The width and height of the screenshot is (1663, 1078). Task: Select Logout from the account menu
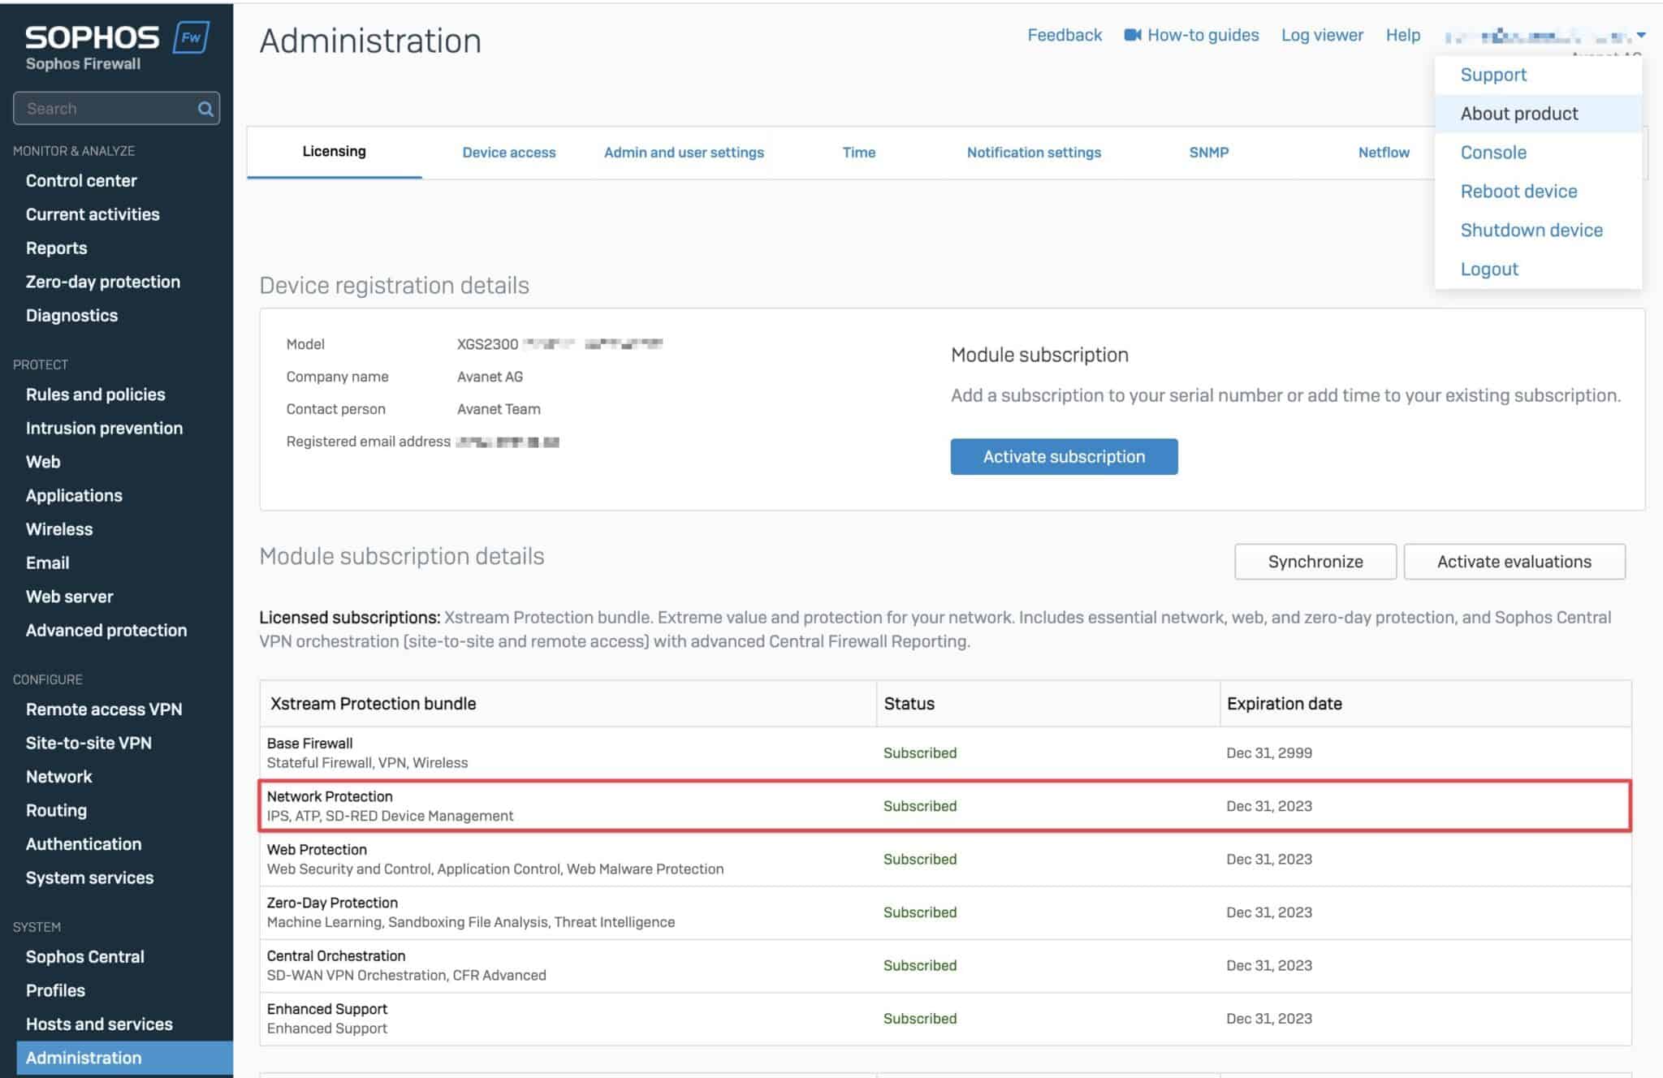coord(1489,269)
